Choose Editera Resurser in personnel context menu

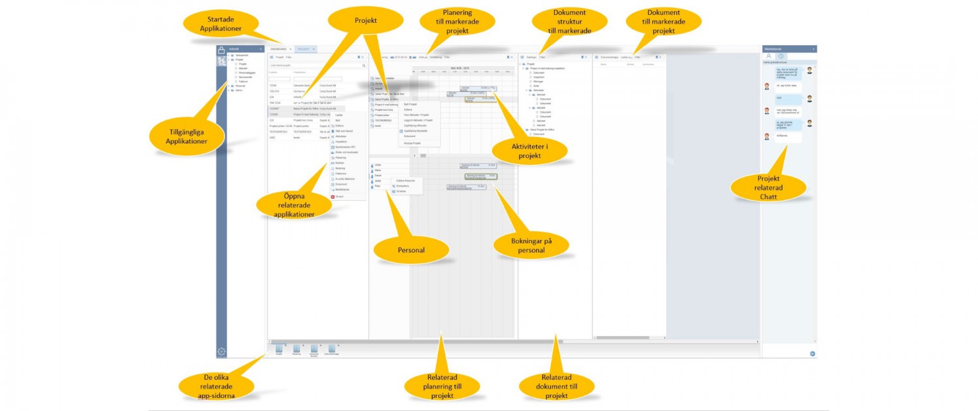click(x=406, y=181)
